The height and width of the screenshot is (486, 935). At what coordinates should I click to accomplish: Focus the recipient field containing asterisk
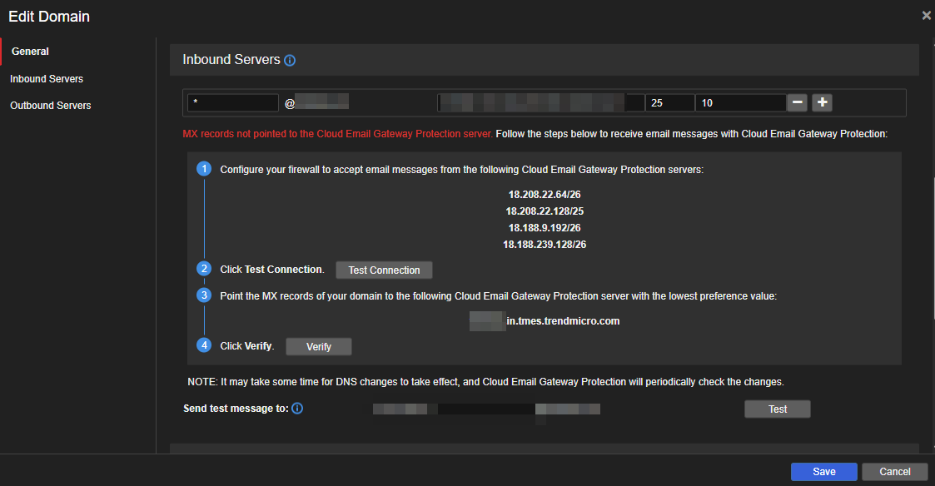pos(232,102)
